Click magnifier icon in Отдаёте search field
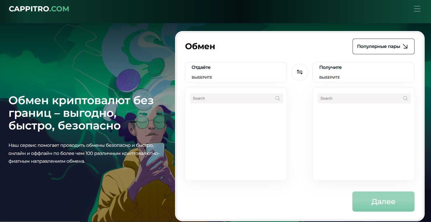The width and height of the screenshot is (431, 222). click(277, 98)
